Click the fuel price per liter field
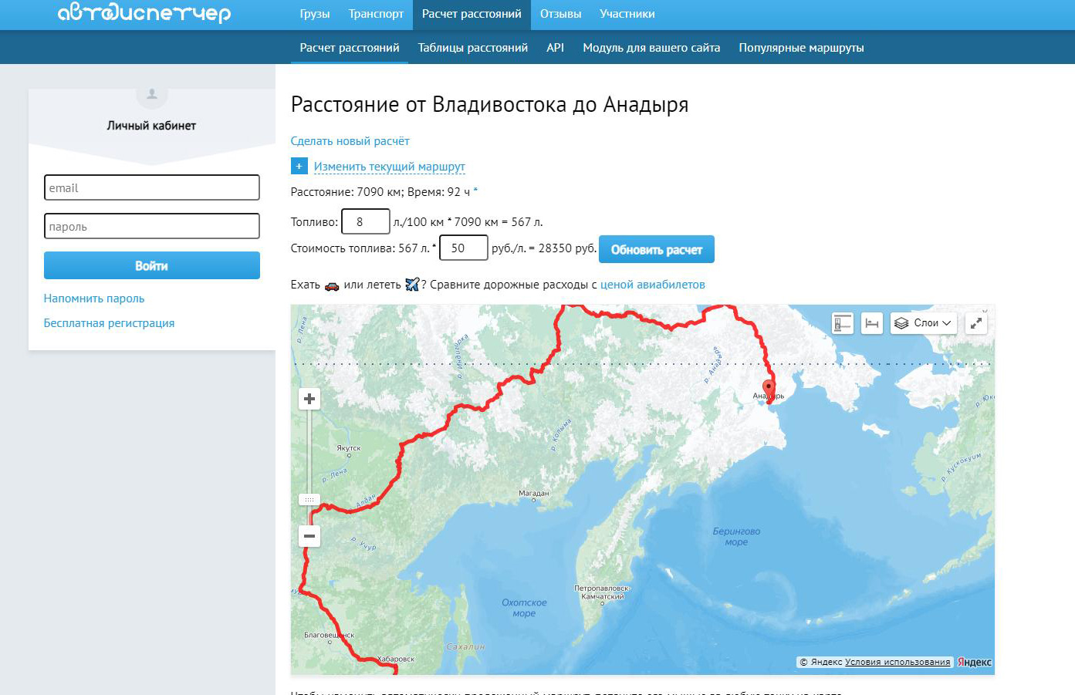 pos(463,248)
